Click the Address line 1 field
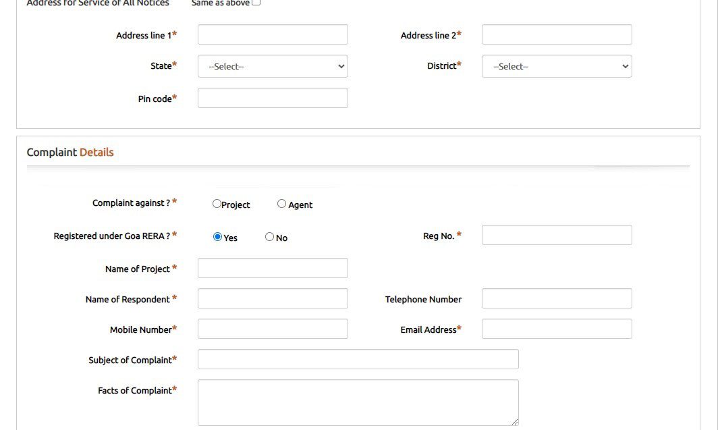The width and height of the screenshot is (720, 430). [273, 35]
